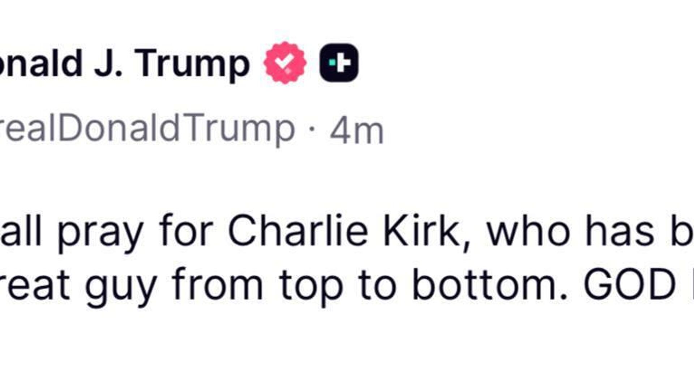Click the word "for" in first line
Image resolution: width=694 pixels, height=389 pixels.
[186, 231]
